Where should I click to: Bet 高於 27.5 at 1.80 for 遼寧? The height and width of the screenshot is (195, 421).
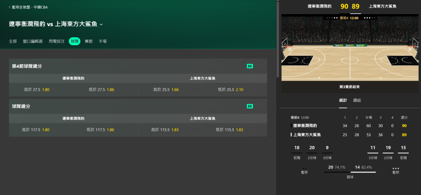pos(37,90)
